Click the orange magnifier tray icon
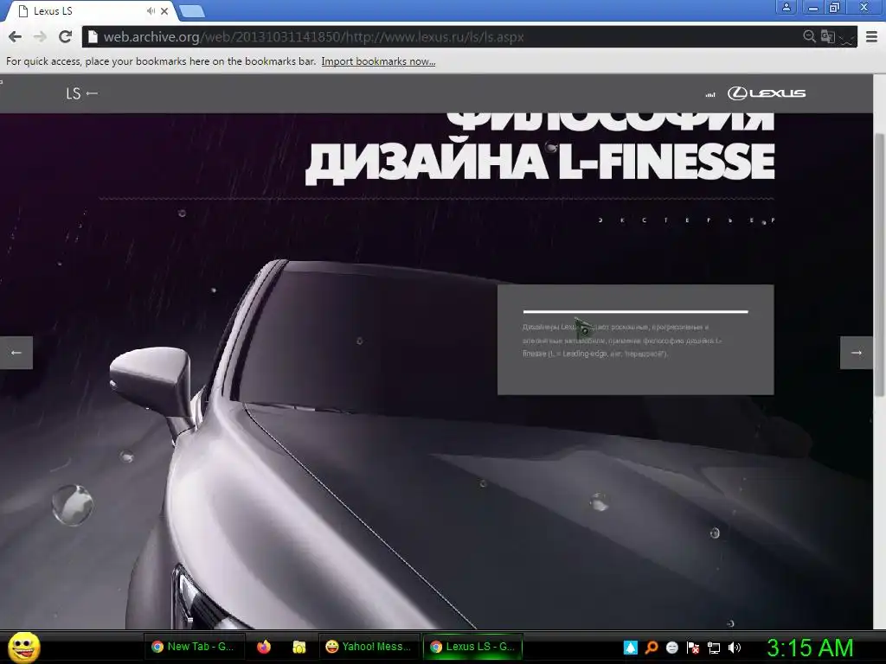 [652, 648]
